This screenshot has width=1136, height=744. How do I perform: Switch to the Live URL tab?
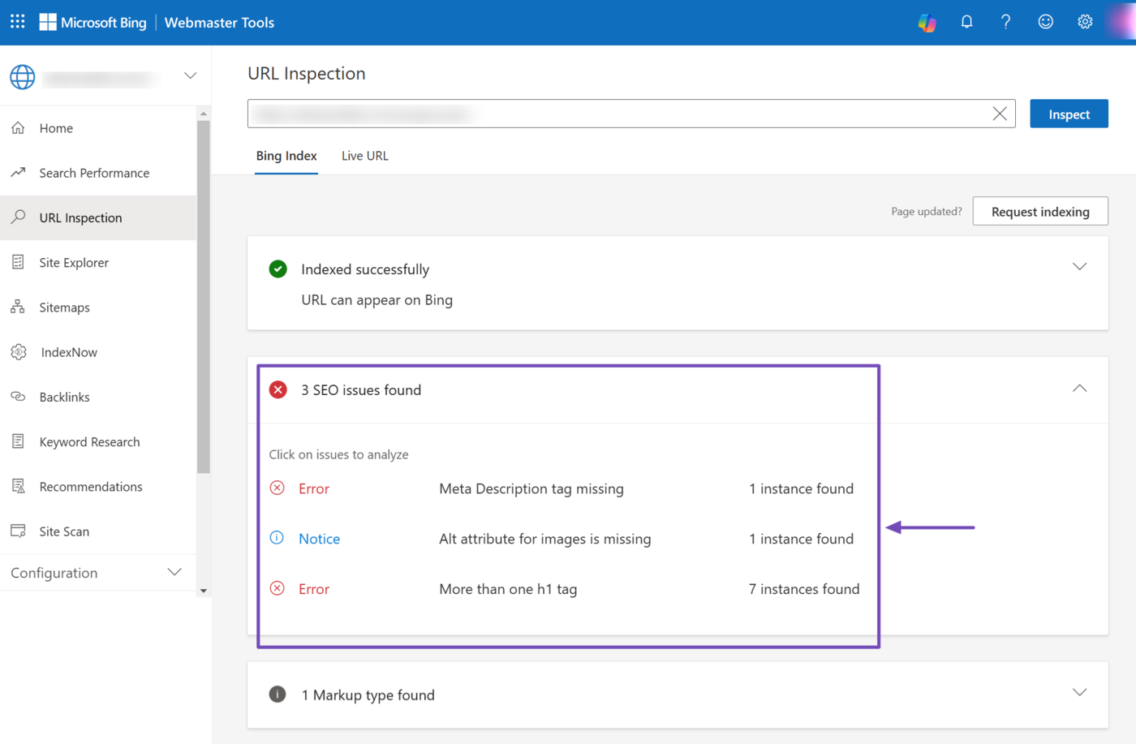click(x=364, y=156)
